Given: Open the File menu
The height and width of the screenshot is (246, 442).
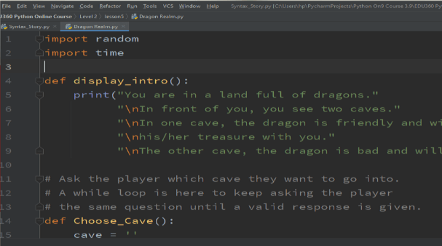Looking at the screenshot, I should (x=6, y=6).
